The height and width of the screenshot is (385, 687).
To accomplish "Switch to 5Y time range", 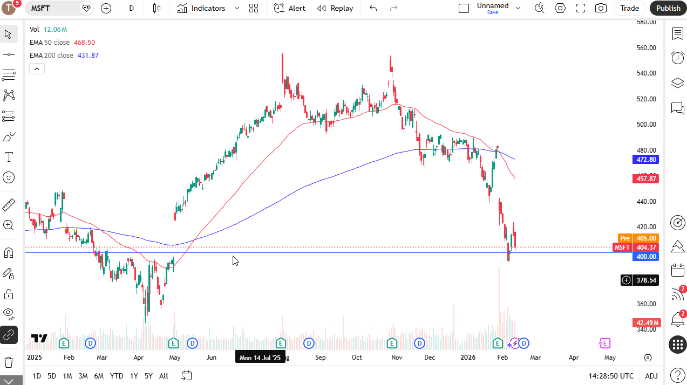I will [148, 376].
